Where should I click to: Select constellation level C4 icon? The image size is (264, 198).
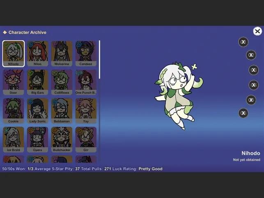(x=253, y=85)
